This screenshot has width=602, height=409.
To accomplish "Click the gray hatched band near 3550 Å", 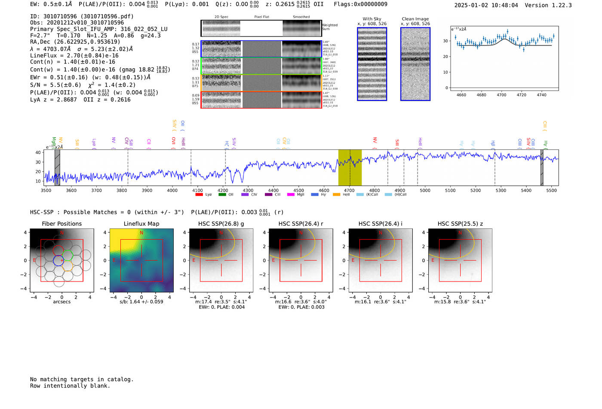I will [x=57, y=167].
